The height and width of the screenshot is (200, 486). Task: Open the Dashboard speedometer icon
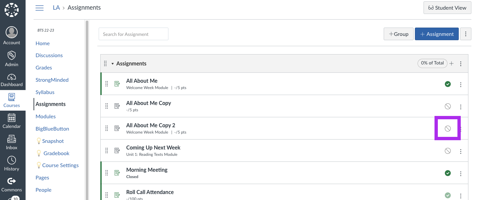[x=12, y=77]
